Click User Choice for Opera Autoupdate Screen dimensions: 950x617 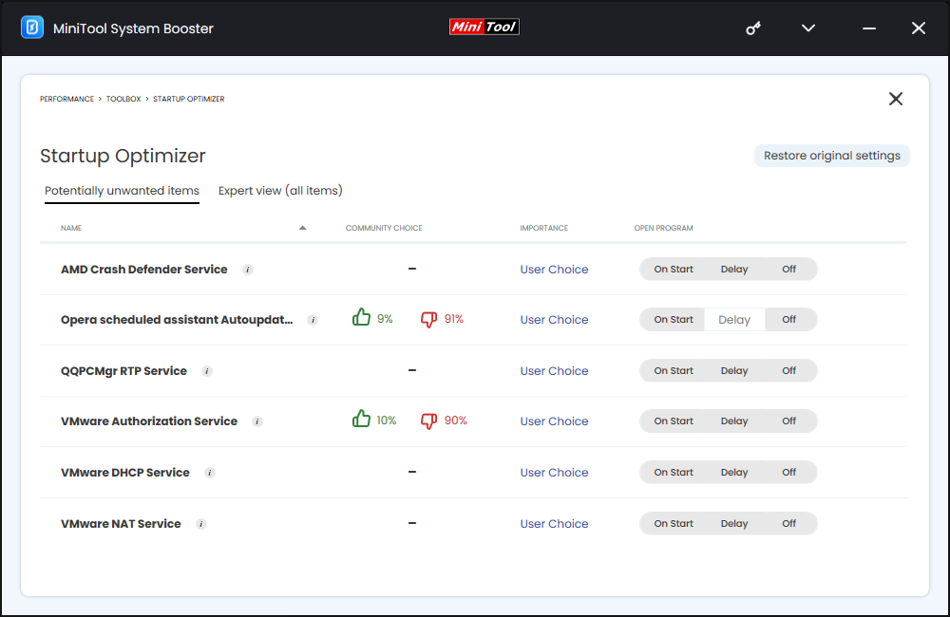pyautogui.click(x=554, y=320)
